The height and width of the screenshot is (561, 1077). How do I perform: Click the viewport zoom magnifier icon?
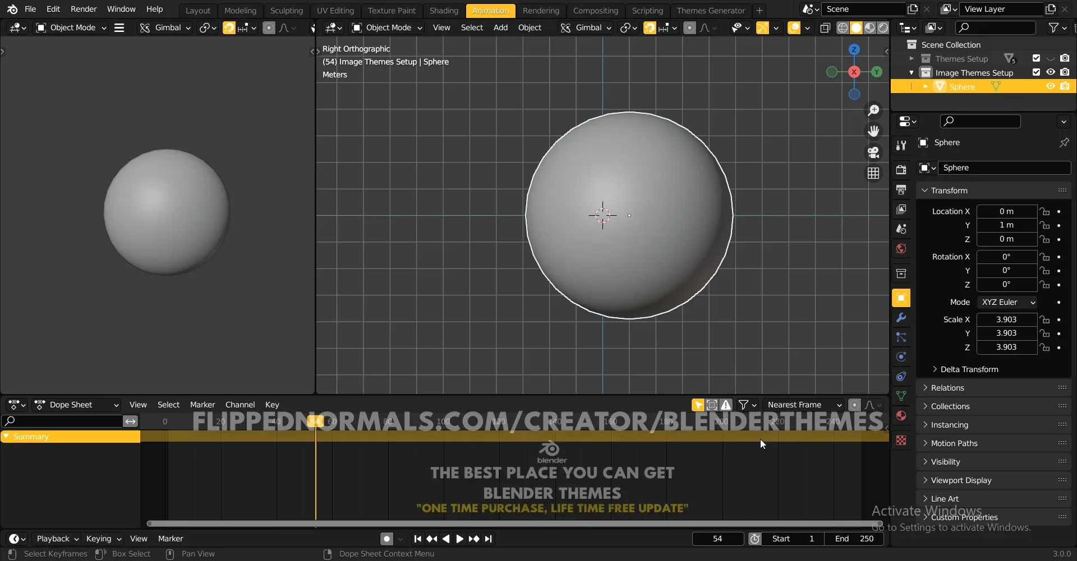(873, 110)
